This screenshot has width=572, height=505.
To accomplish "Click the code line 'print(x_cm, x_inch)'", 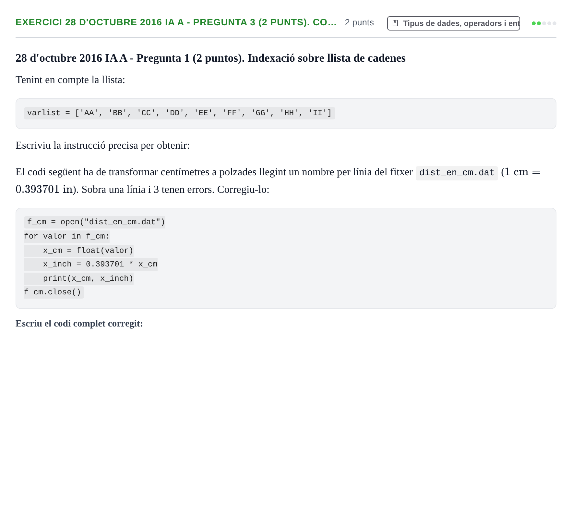I will [x=79, y=278].
